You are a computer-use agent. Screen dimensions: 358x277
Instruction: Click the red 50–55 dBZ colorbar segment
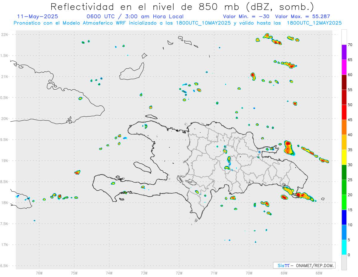pos(344,97)
